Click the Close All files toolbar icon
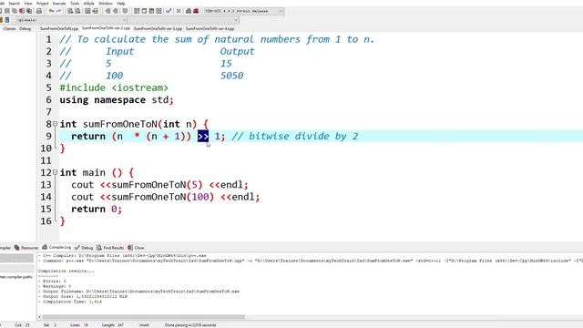This screenshot has height=328, width=583. (29, 11)
